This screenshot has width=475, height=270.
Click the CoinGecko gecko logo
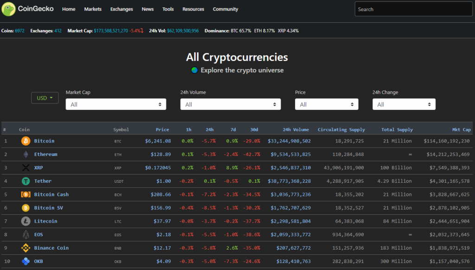coord(8,9)
